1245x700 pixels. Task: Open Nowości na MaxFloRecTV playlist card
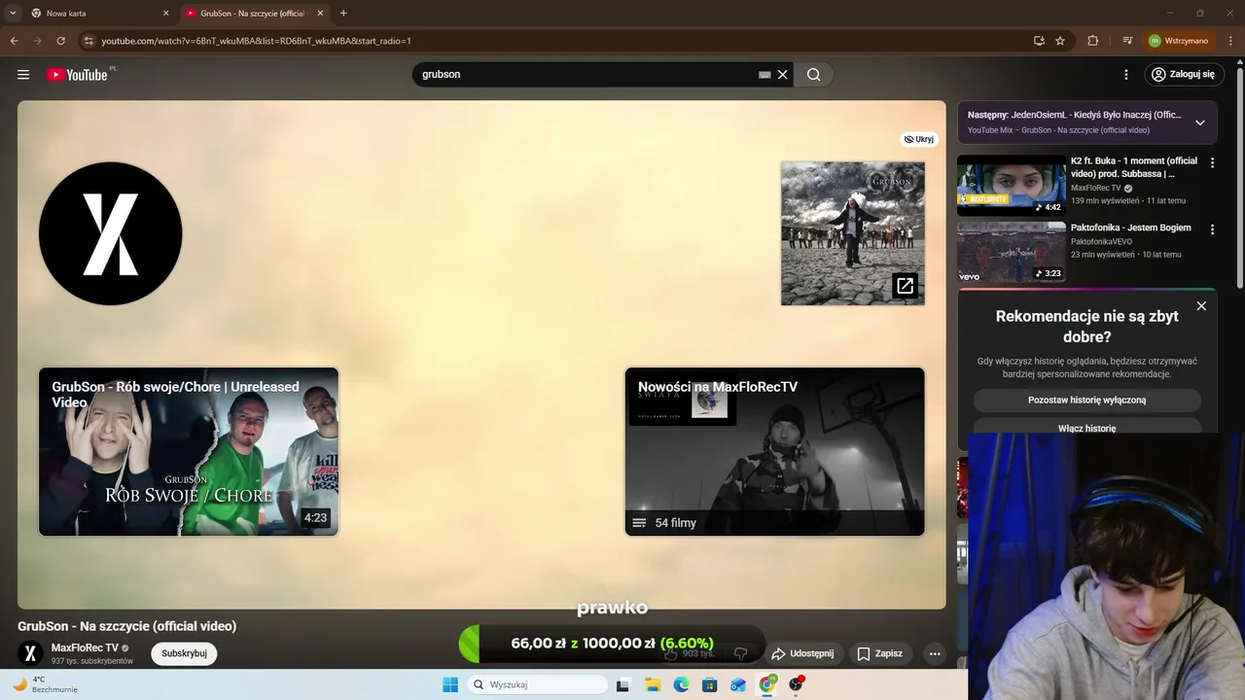point(774,451)
